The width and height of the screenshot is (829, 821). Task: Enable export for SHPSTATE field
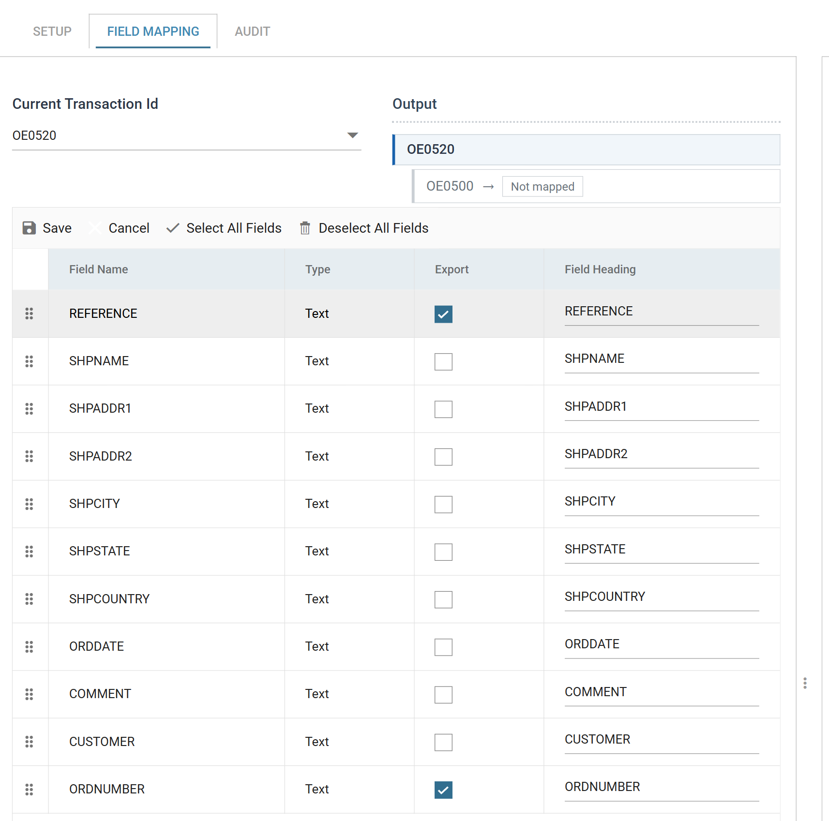[x=443, y=552]
